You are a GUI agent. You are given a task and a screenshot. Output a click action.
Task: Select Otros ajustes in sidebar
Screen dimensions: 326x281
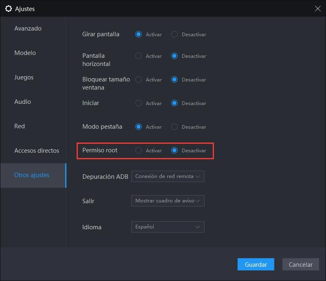pyautogui.click(x=33, y=176)
